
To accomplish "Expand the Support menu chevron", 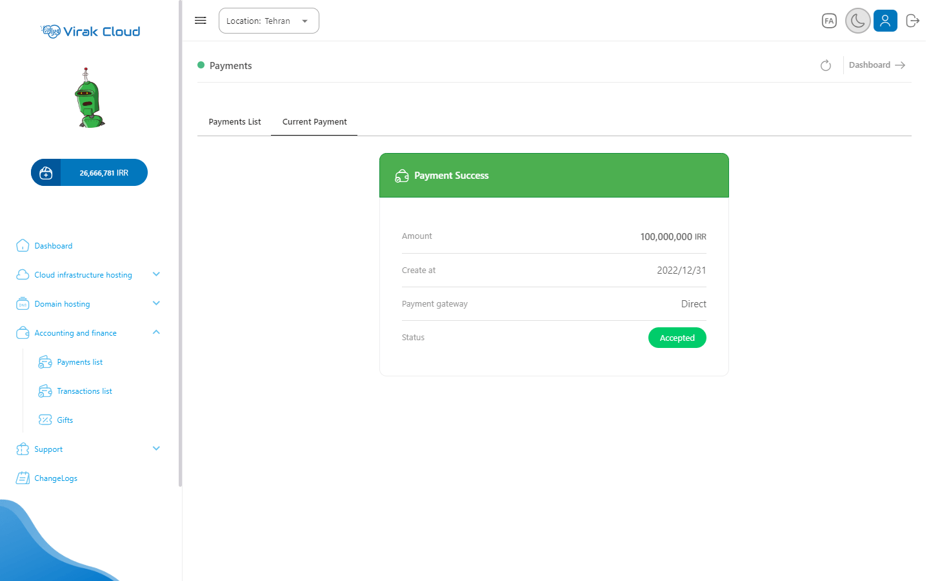I will 155,449.
